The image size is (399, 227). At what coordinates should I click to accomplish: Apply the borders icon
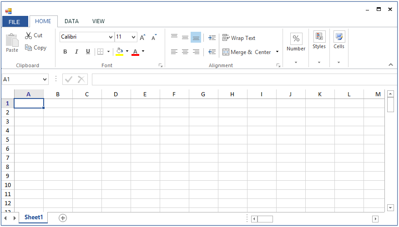click(101, 52)
